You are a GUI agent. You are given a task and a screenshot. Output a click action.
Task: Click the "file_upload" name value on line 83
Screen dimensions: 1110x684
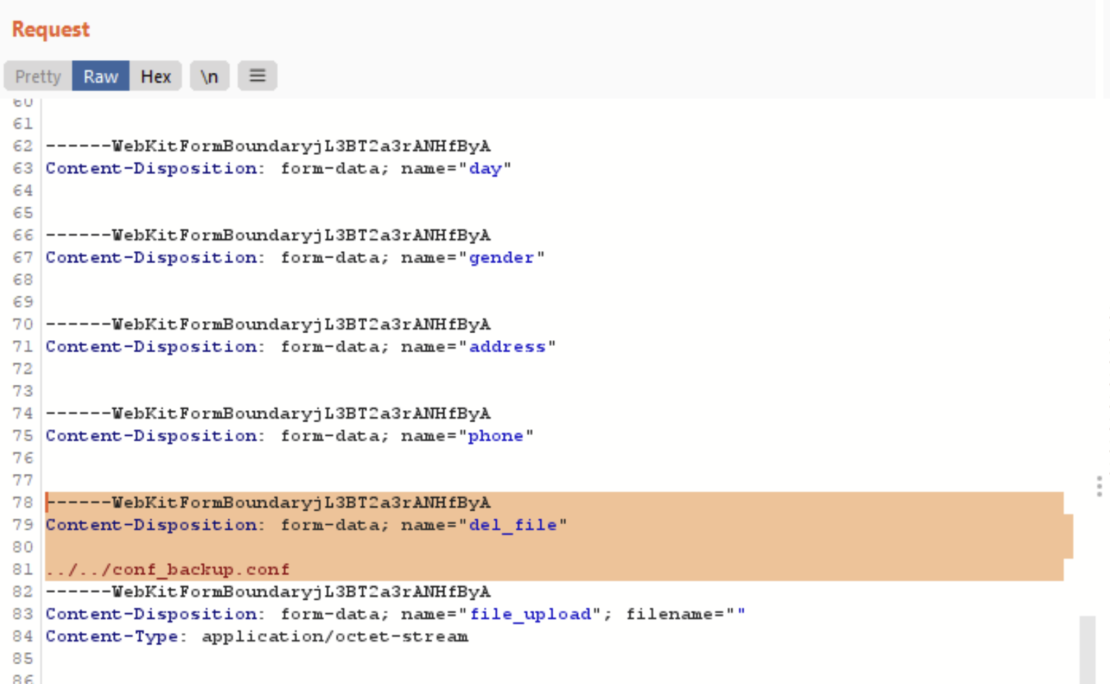click(530, 614)
